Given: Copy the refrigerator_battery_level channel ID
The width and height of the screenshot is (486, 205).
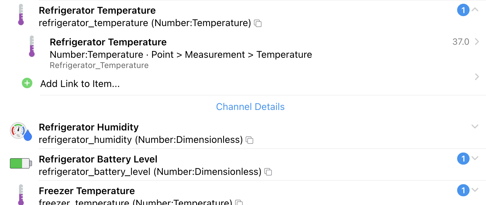Looking at the screenshot, I should point(268,172).
